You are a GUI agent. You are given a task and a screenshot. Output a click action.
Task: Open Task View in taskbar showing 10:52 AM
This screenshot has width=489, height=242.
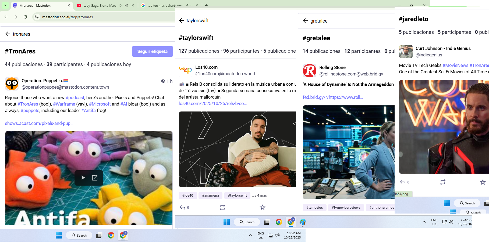(99, 236)
